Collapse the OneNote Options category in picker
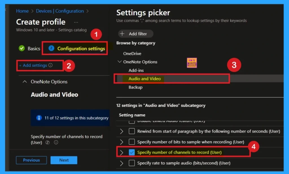Viewport: 289px width, 174px height. (119, 62)
